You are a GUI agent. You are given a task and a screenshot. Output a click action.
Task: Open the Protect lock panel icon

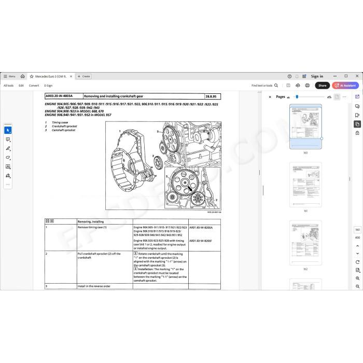click(357, 133)
